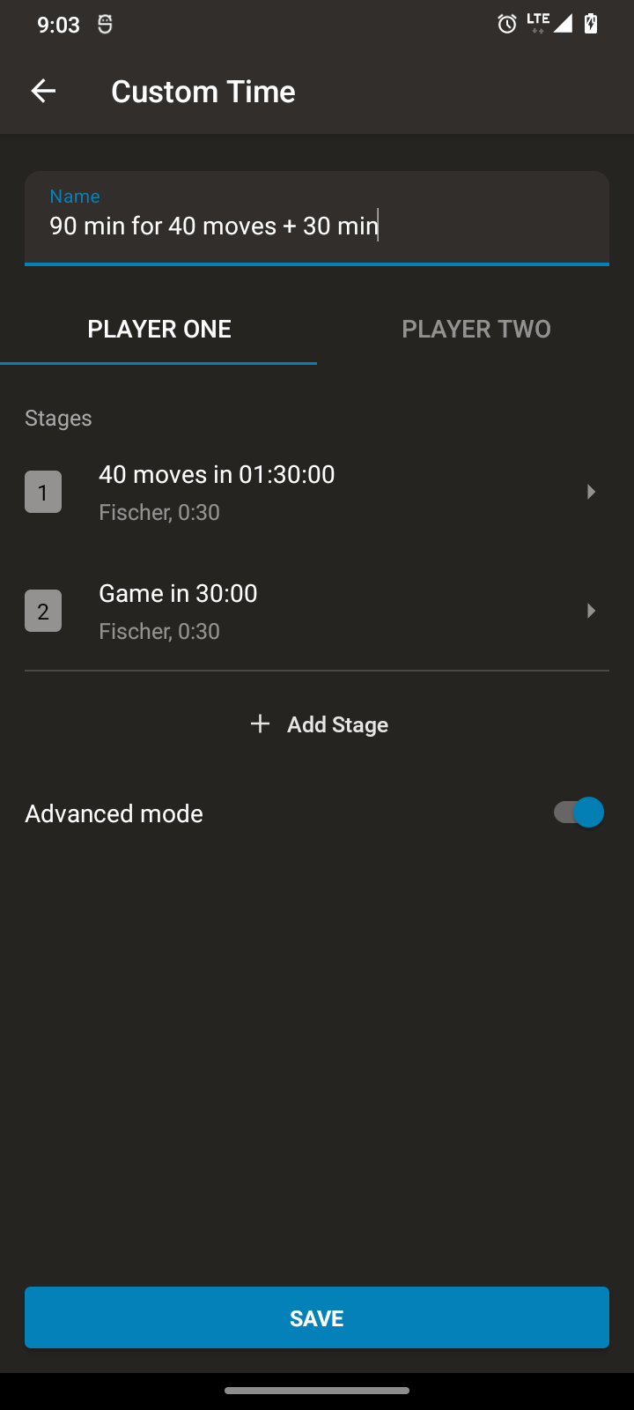
Task: Expand stage 1 using its chevron arrow
Action: [x=591, y=492]
